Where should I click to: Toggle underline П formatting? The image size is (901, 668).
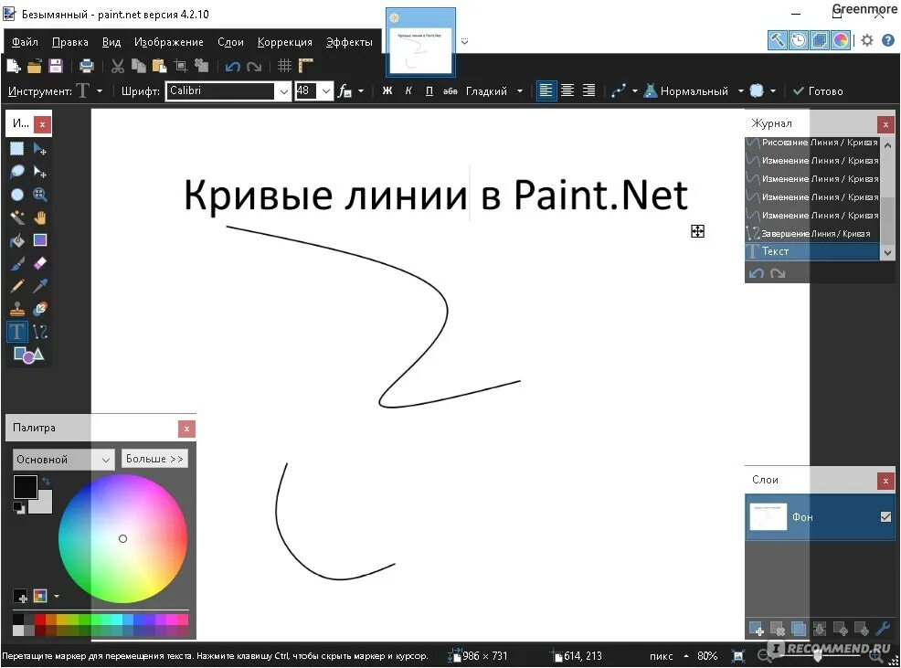click(429, 90)
